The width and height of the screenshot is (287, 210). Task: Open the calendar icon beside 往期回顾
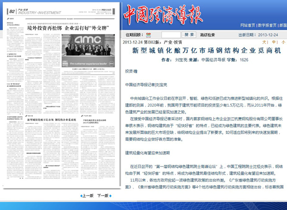point(148,35)
